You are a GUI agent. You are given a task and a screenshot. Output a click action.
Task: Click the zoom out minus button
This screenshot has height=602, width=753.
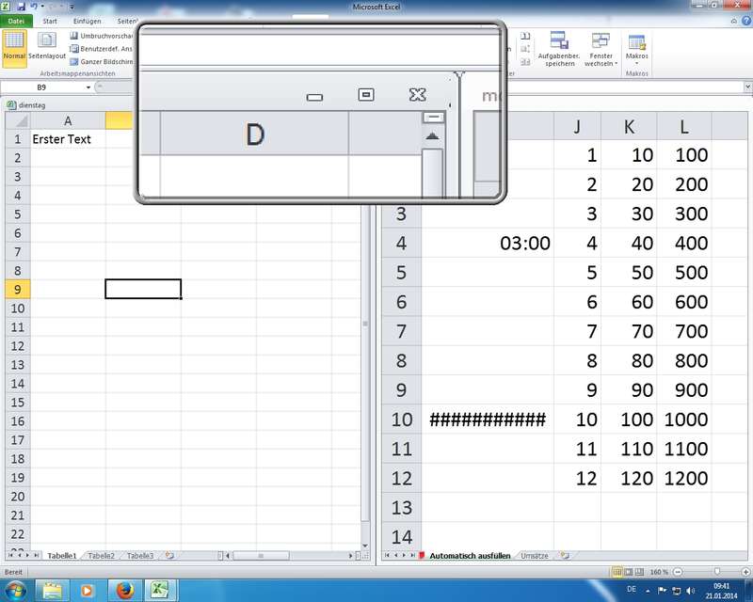point(678,572)
